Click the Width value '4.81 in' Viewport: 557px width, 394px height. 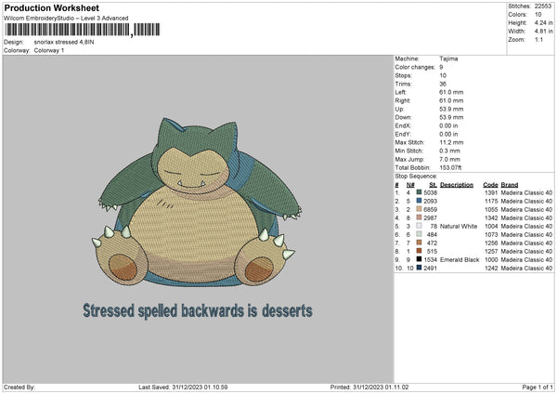[543, 32]
